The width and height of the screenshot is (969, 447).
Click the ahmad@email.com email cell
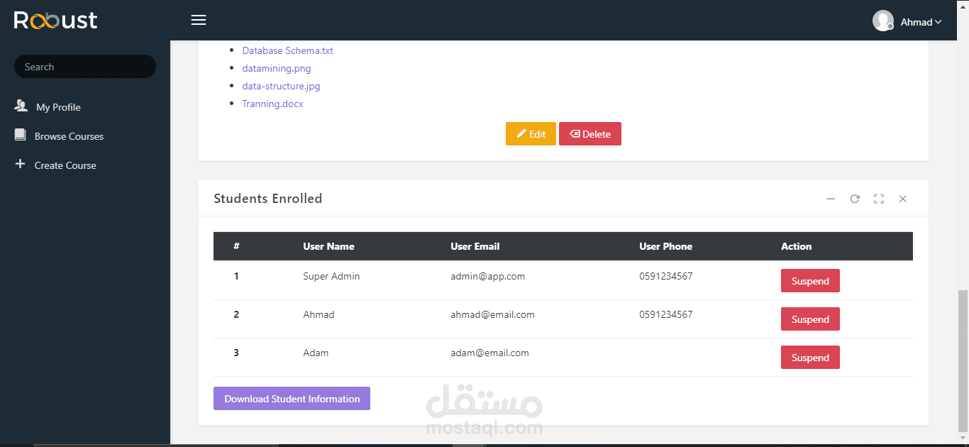tap(492, 314)
